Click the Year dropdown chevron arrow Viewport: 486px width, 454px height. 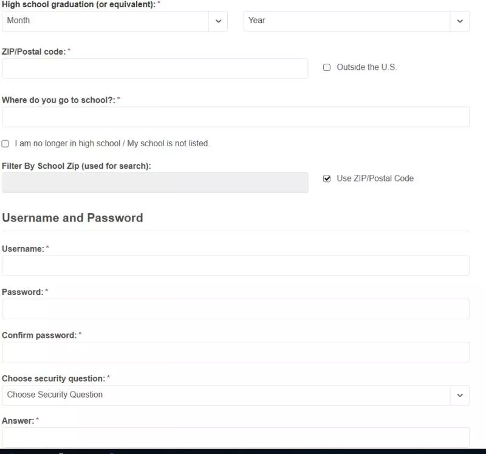pos(460,21)
